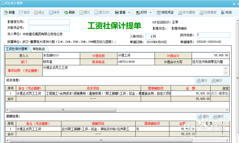
Task: Click the 提交 (Submit) toolbar icon
Action: [x=81, y=13]
